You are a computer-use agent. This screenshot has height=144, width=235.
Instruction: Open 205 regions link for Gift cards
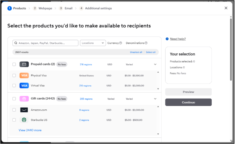point(86,99)
